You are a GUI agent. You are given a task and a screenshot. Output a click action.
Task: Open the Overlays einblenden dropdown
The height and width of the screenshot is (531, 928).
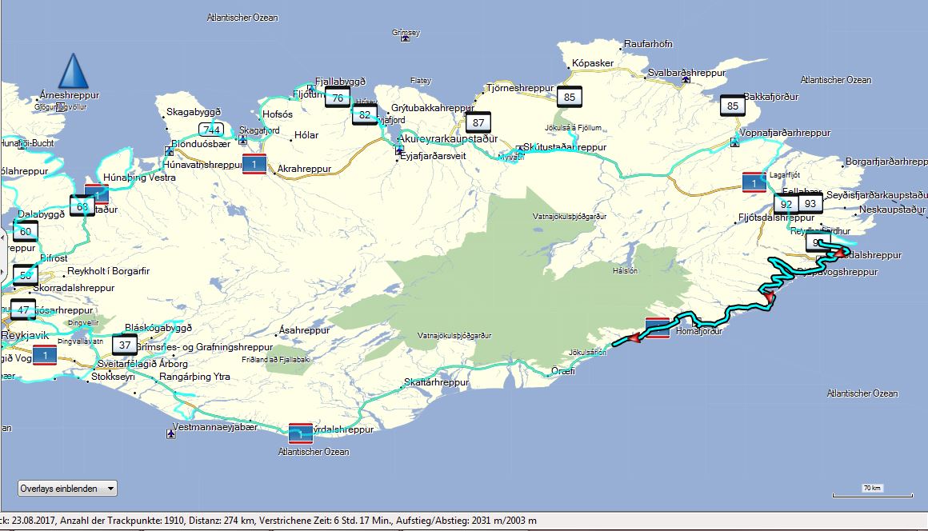pyautogui.click(x=67, y=488)
